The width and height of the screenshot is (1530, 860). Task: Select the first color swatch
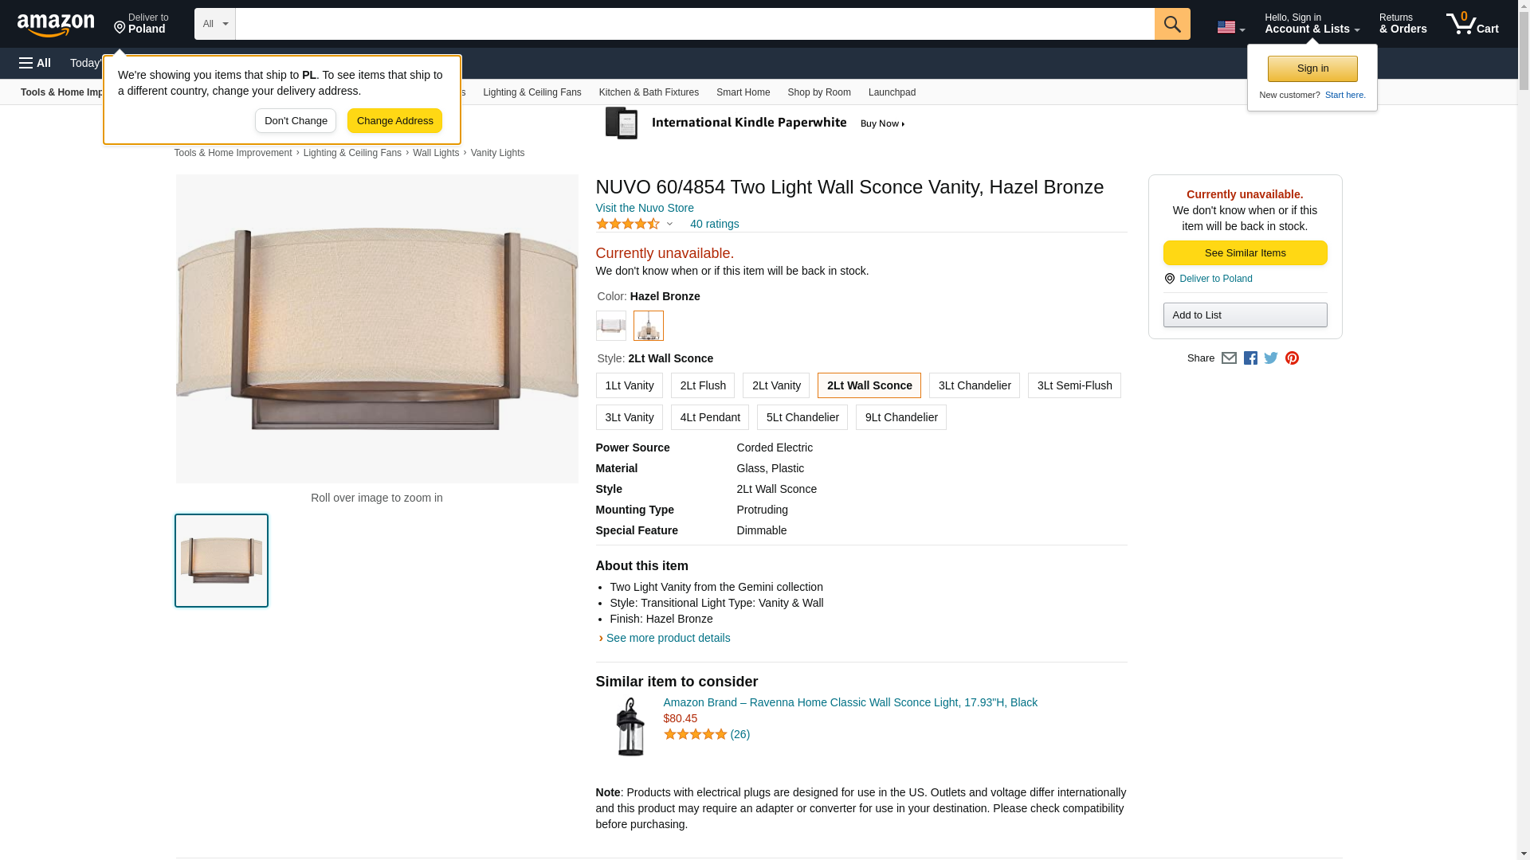click(610, 326)
